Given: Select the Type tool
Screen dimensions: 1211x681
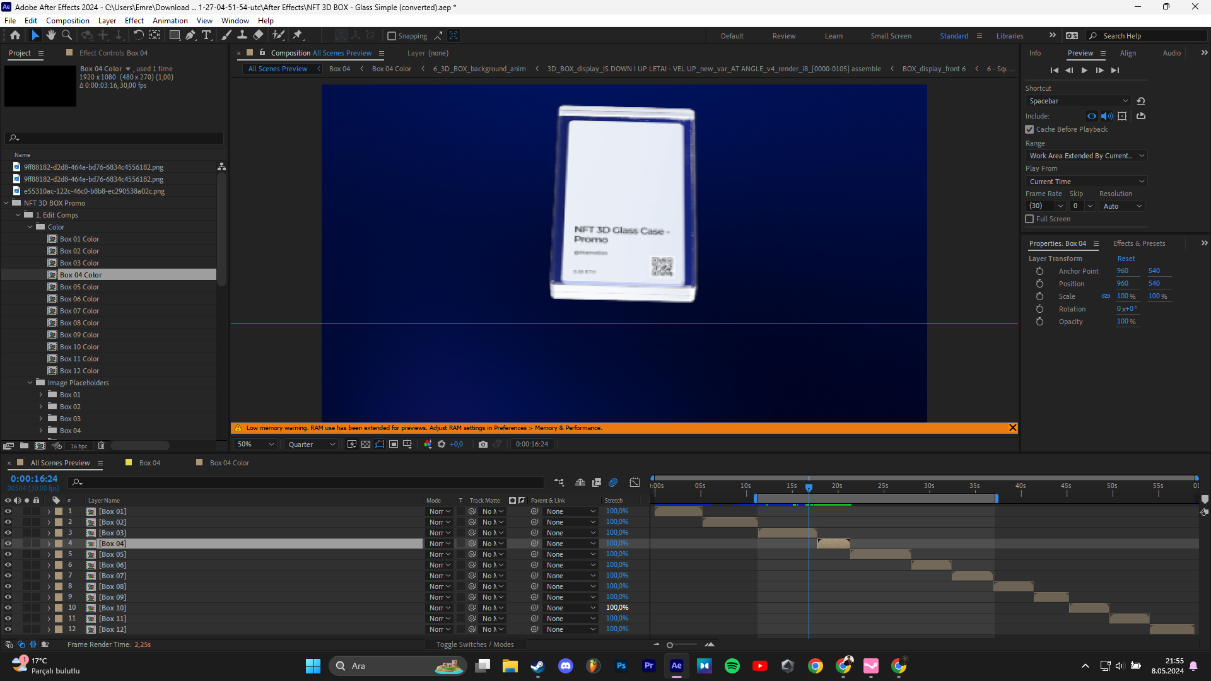Looking at the screenshot, I should [x=206, y=35].
